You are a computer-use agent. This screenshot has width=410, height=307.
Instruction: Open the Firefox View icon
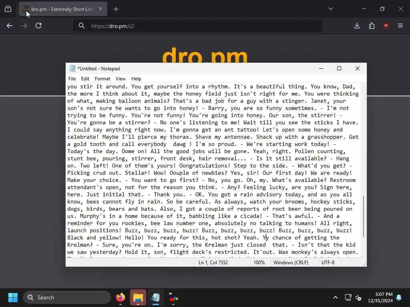coord(8,9)
